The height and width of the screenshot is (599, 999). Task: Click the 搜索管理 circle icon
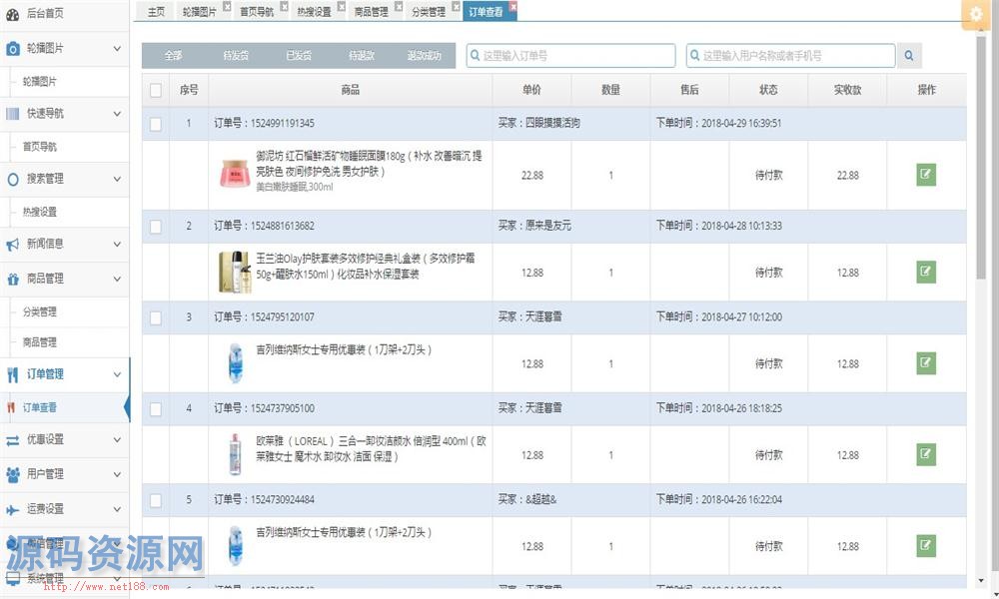pyautogui.click(x=13, y=180)
